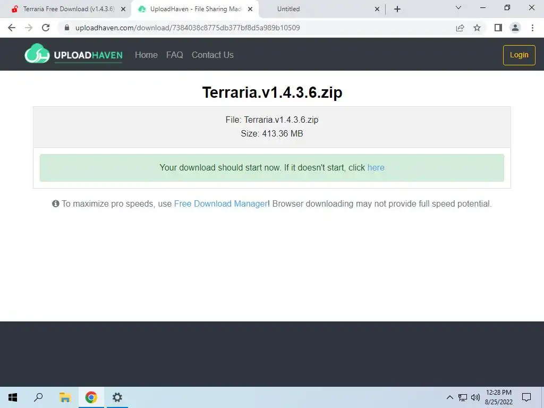This screenshot has width=544, height=408.
Task: Open Chrome's three-dot menu
Action: click(532, 28)
